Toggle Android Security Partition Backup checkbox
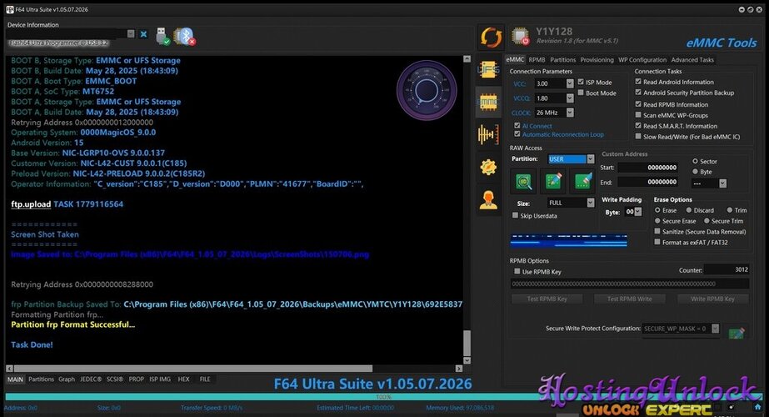 (638, 93)
